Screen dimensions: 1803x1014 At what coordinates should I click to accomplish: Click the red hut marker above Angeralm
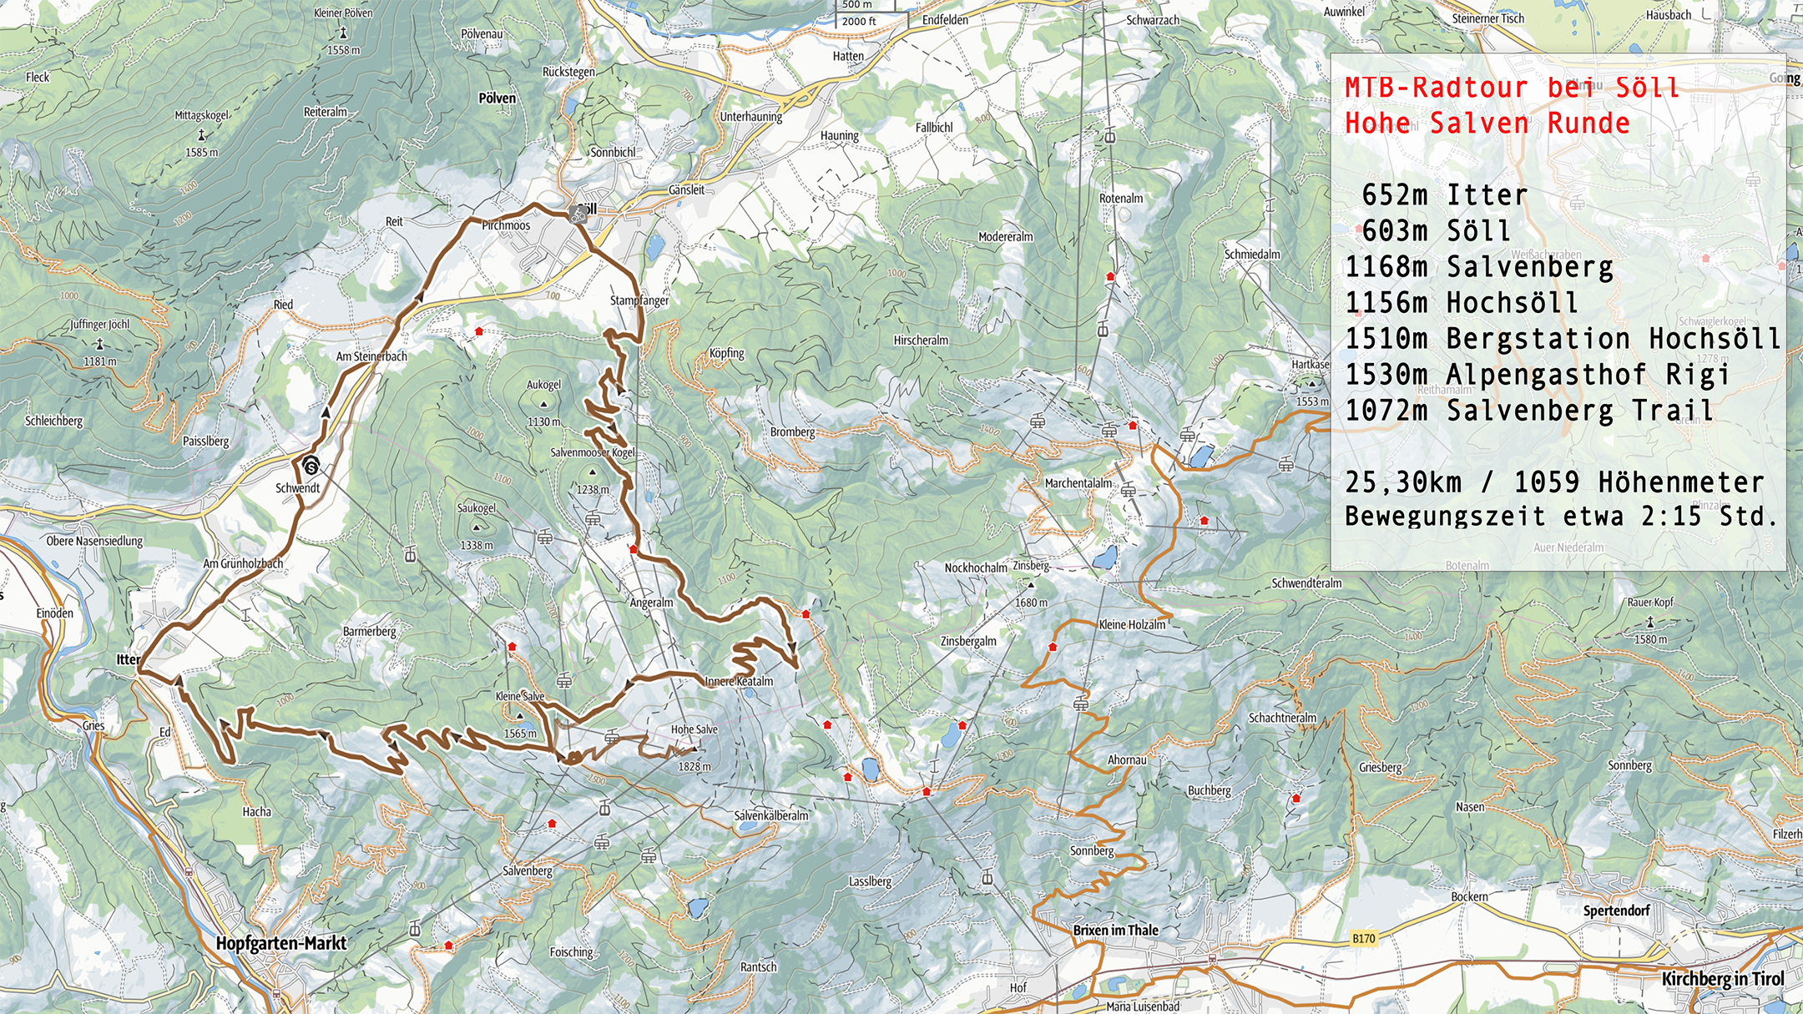(634, 549)
